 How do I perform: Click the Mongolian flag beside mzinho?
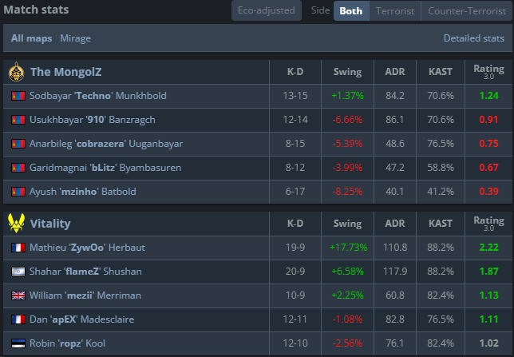coord(18,192)
